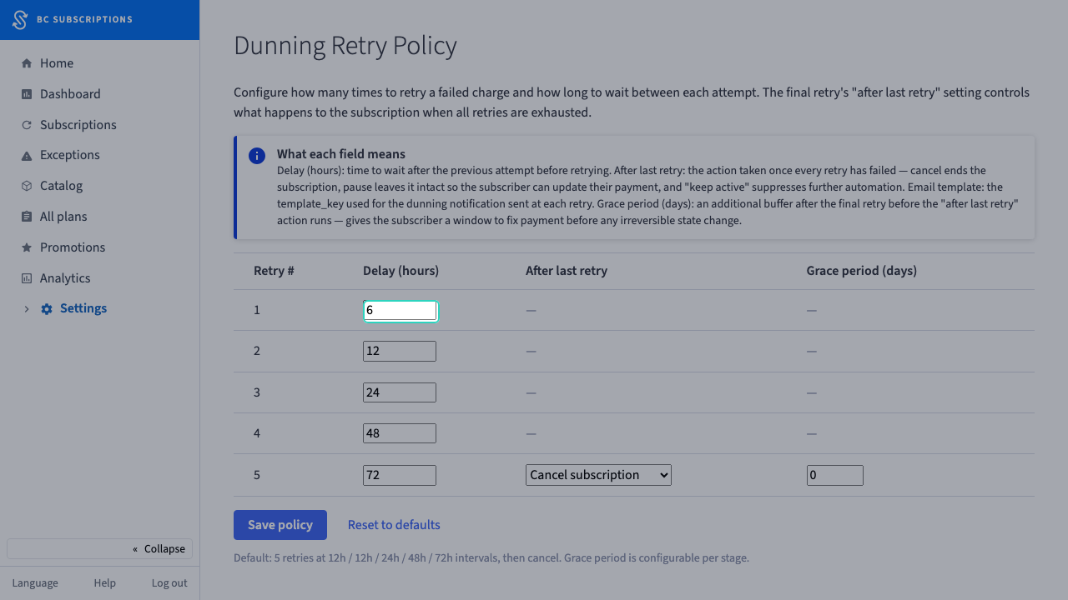Select the Exceptions warning triangle icon

tap(27, 156)
